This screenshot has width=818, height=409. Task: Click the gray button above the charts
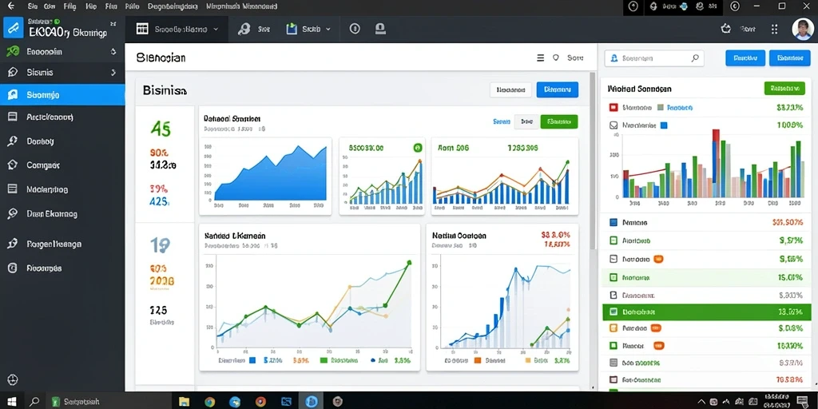[527, 121]
